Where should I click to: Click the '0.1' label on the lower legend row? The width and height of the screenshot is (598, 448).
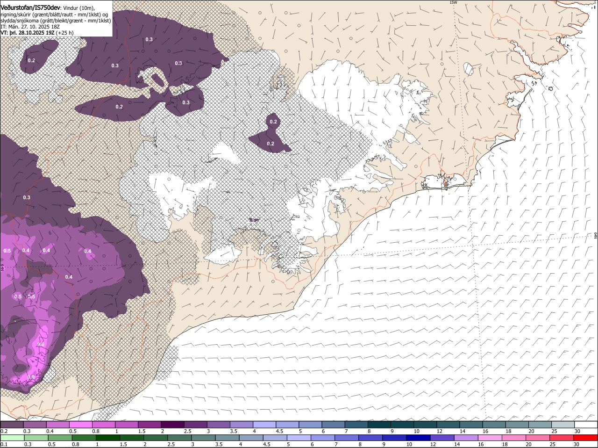(4, 444)
